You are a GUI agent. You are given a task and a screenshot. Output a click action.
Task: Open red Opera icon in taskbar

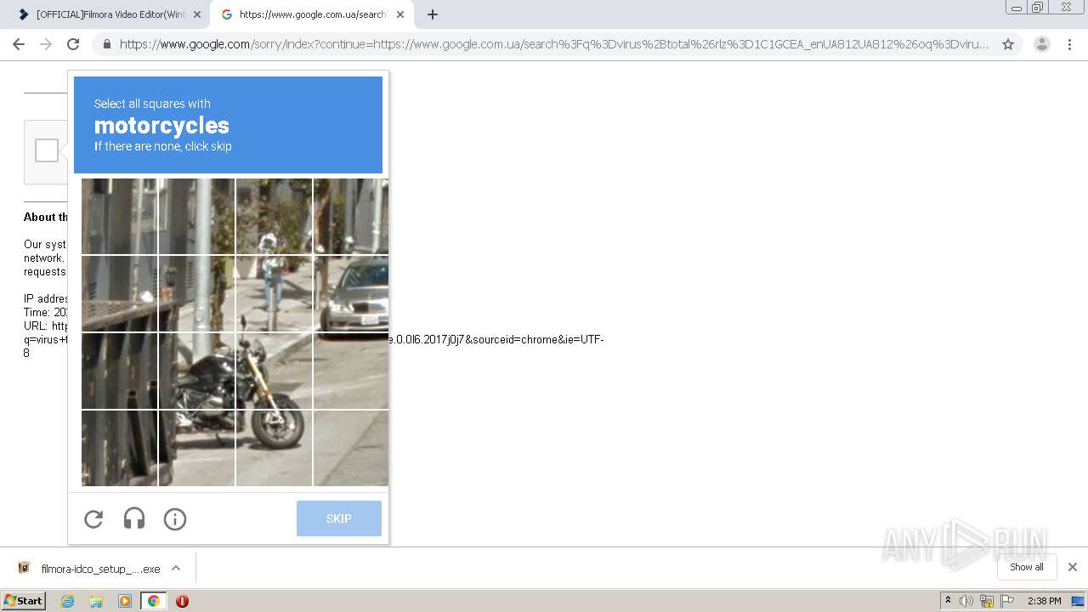[182, 601]
